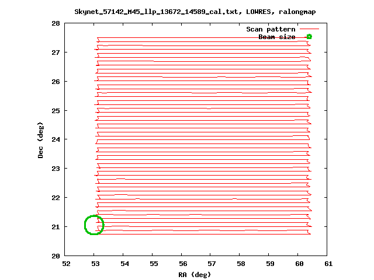Click the x-axis tick label 56
The height and width of the screenshot is (280, 374).
click(x=183, y=264)
